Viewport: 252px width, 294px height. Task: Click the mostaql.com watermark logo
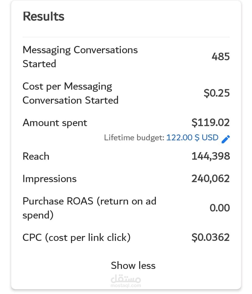(126, 281)
